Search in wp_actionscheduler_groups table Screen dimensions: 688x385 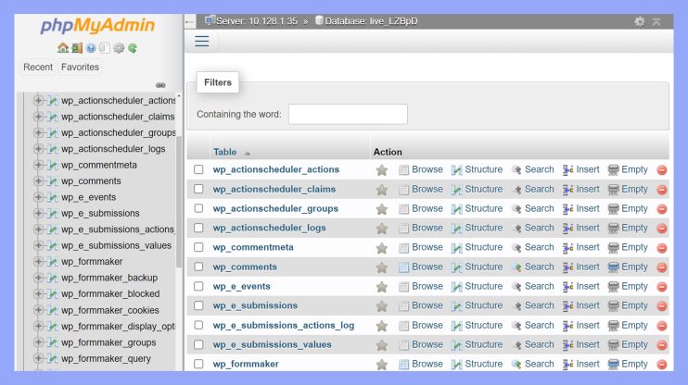coord(533,208)
